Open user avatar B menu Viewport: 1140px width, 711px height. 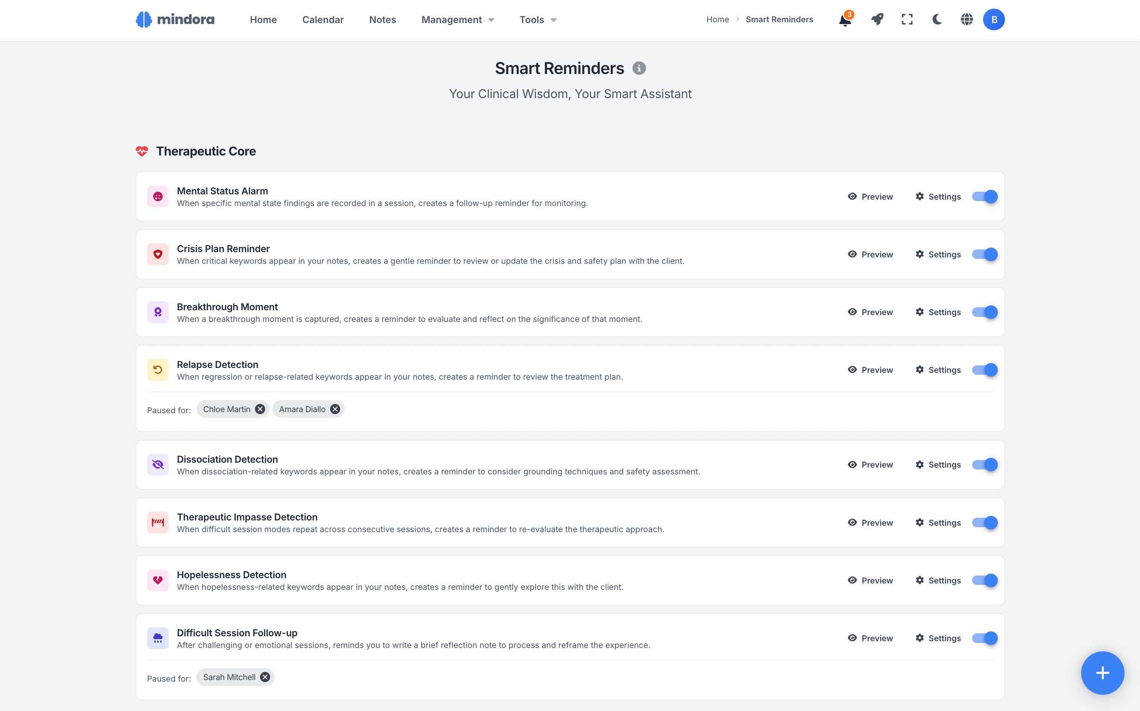tap(994, 19)
